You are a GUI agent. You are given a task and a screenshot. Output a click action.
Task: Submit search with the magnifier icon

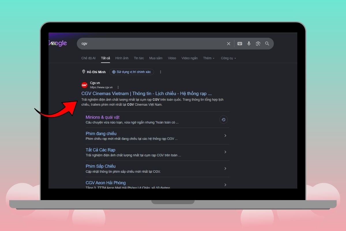pyautogui.click(x=267, y=44)
